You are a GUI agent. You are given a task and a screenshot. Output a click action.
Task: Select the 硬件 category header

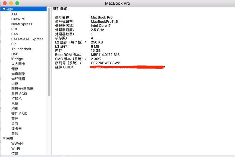click(x=24, y=9)
